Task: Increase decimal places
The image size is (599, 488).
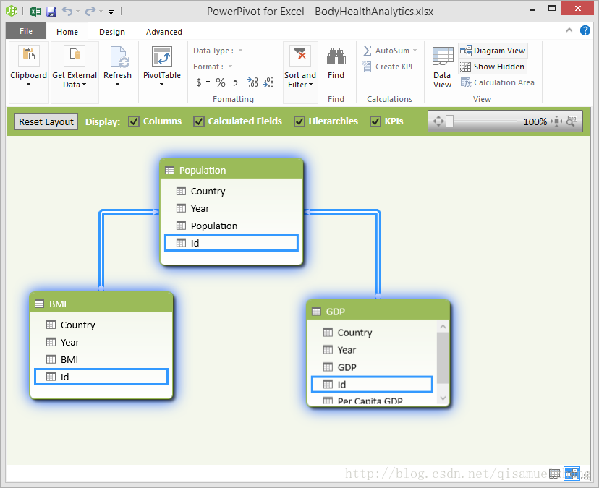Action: click(252, 82)
